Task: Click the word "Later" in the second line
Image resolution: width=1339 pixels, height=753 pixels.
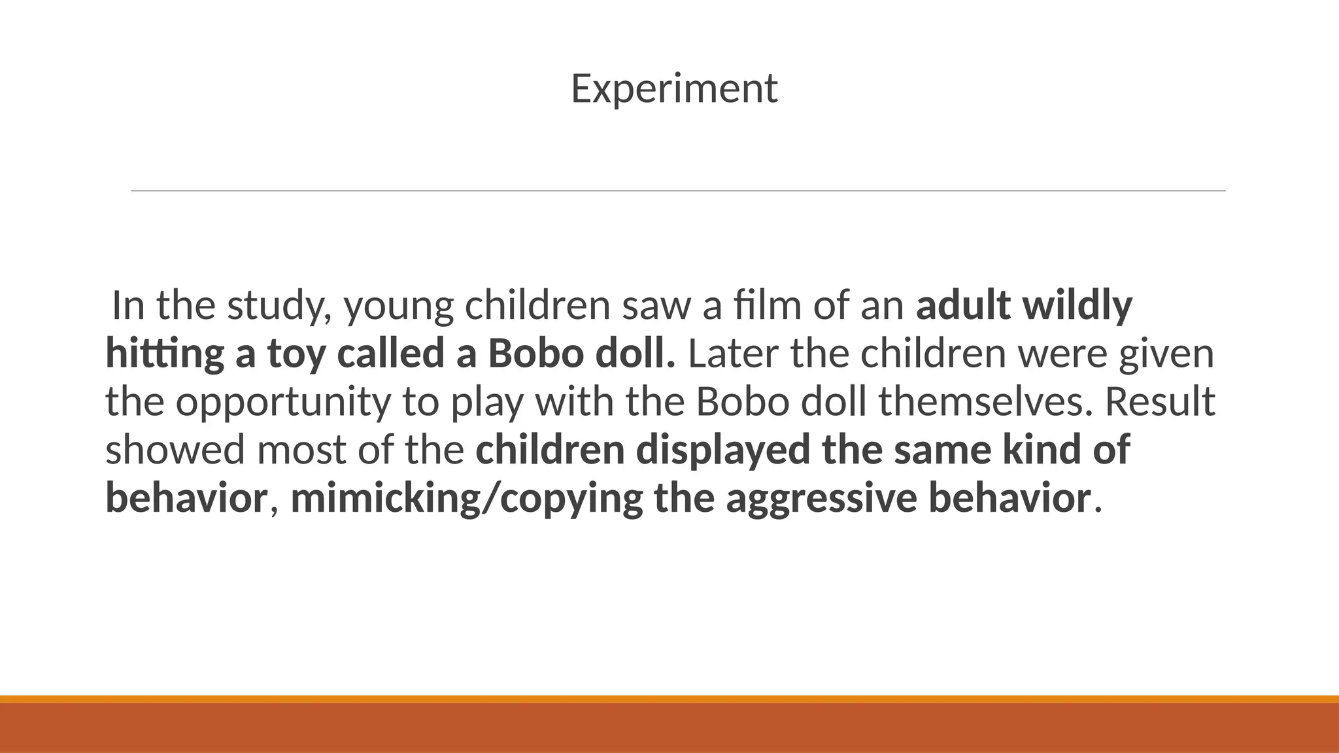Action: pyautogui.click(x=734, y=354)
